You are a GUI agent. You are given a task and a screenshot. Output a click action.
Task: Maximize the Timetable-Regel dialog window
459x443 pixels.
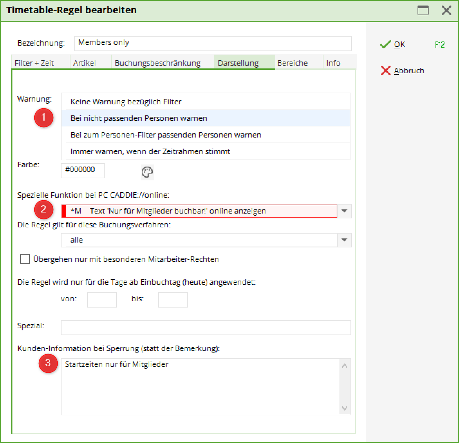tap(423, 10)
